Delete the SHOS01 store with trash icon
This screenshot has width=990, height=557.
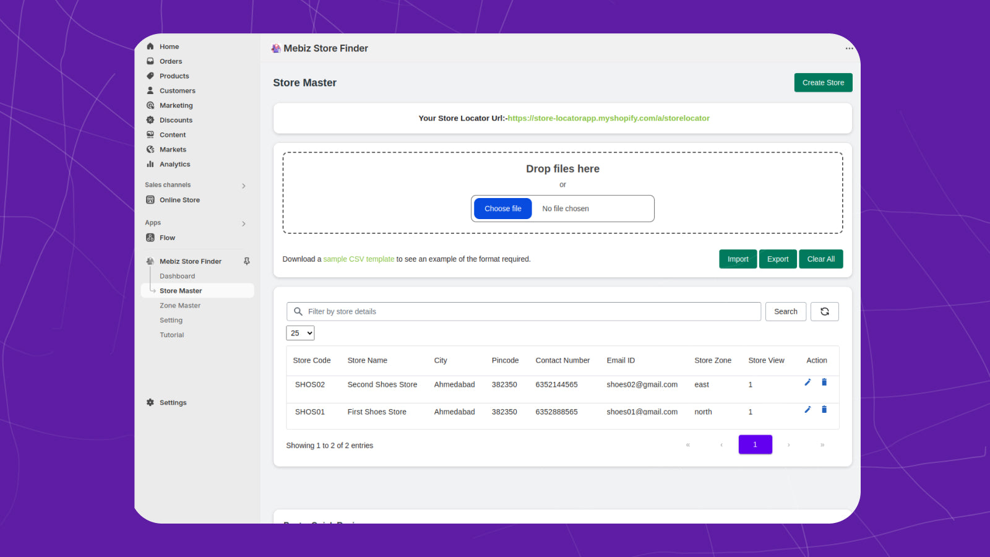[x=824, y=410]
